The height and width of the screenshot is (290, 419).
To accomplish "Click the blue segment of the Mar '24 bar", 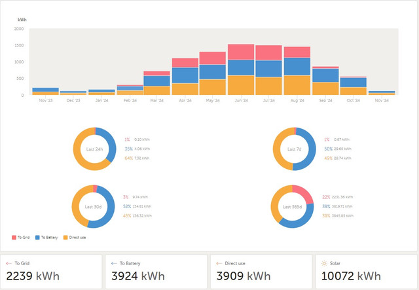I will click(x=156, y=81).
